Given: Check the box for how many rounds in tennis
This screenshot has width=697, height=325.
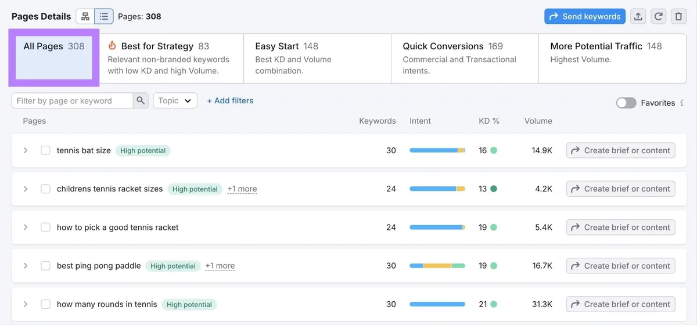Looking at the screenshot, I should (x=45, y=304).
